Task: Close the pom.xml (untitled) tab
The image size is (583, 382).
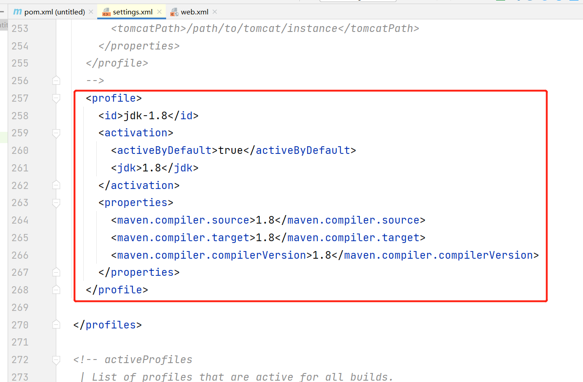Action: [91, 12]
